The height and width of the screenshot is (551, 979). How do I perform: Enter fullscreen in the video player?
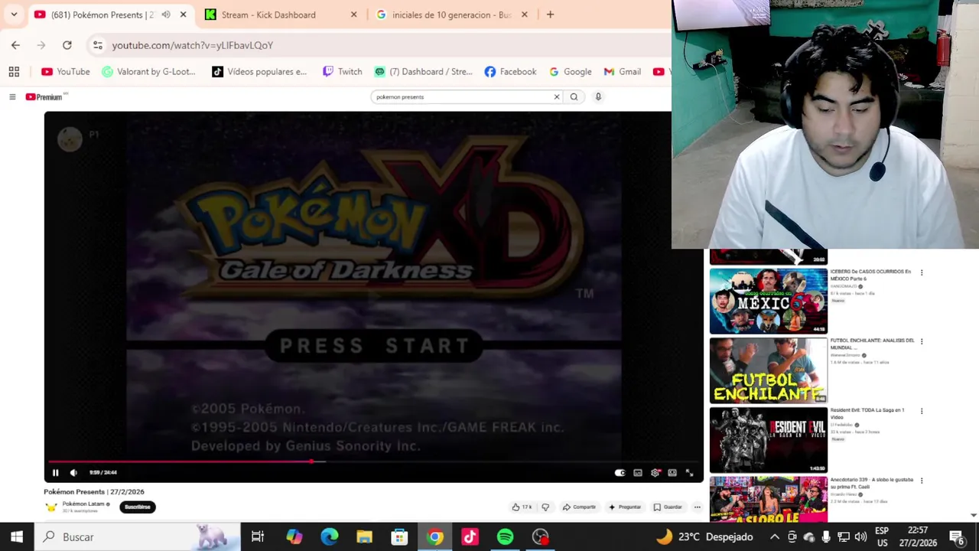pyautogui.click(x=689, y=473)
